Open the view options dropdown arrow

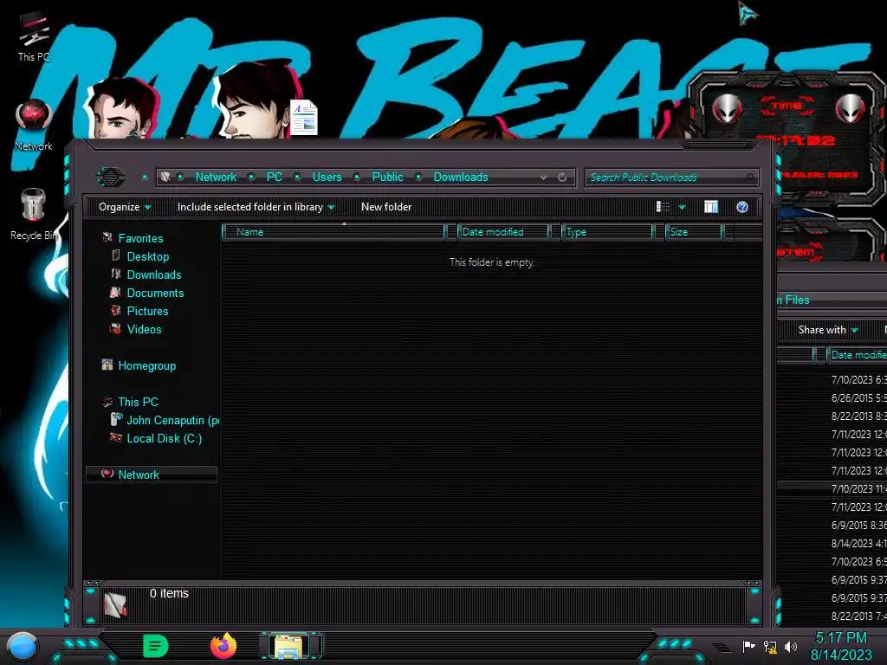(683, 207)
